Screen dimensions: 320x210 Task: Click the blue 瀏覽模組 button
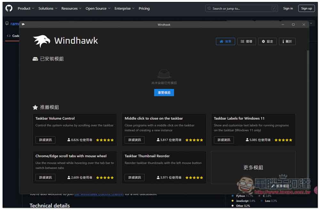point(164,93)
